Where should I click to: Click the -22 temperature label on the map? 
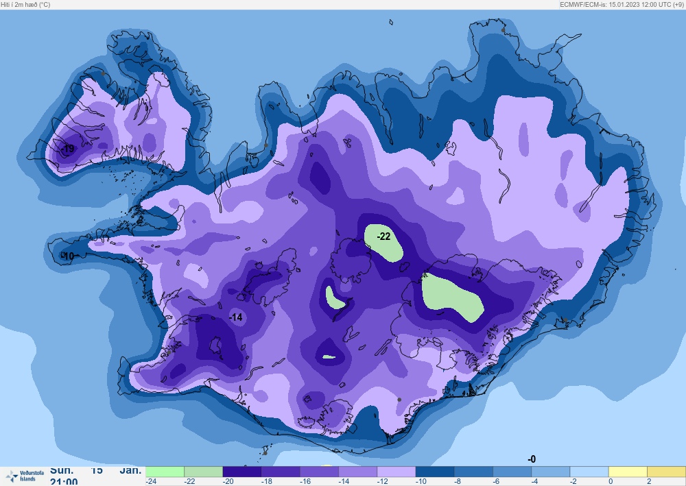click(383, 236)
